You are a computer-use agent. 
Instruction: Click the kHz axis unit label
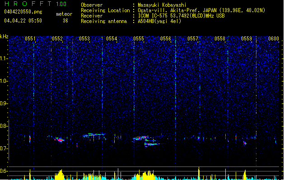click(4, 36)
